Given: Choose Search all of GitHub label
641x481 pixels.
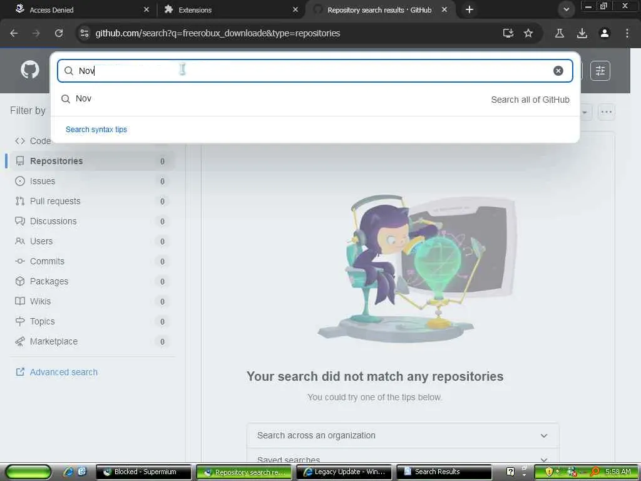Looking at the screenshot, I should (530, 100).
